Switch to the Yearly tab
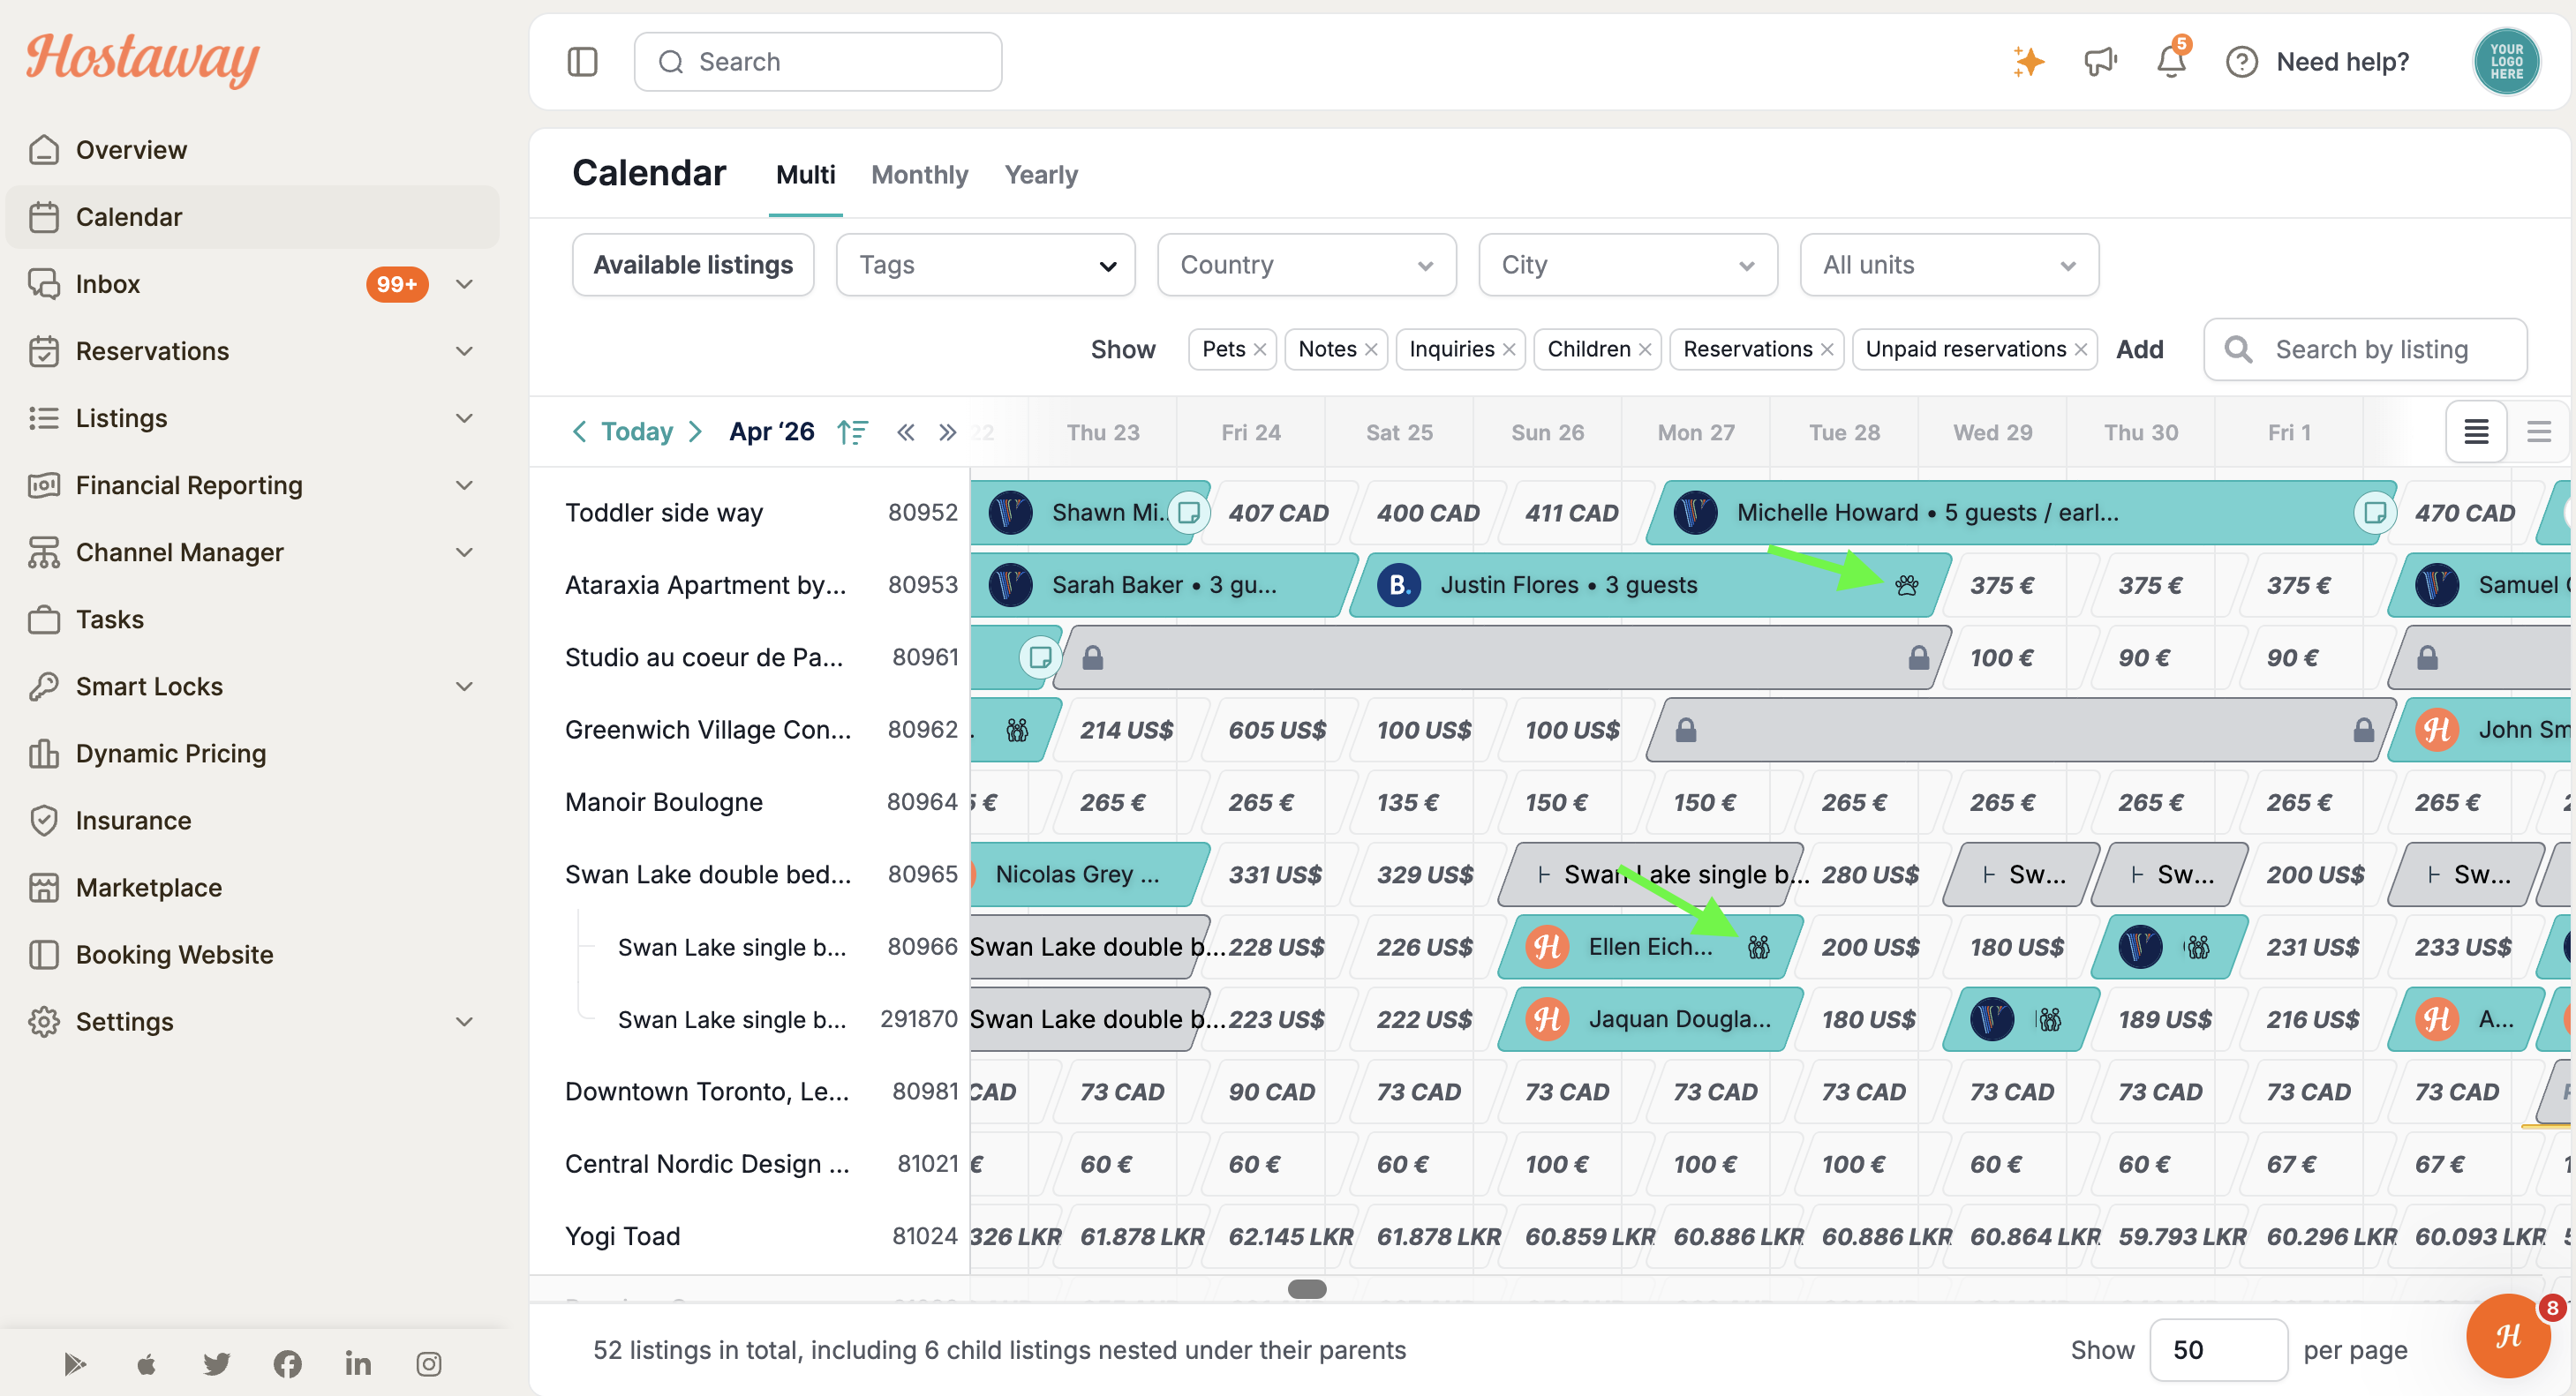 pos(1040,175)
